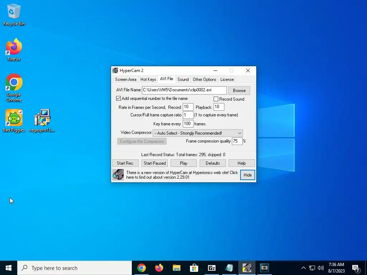Open File Explorer from the taskbar
Viewport: 367px width, 275px height.
click(x=176, y=268)
